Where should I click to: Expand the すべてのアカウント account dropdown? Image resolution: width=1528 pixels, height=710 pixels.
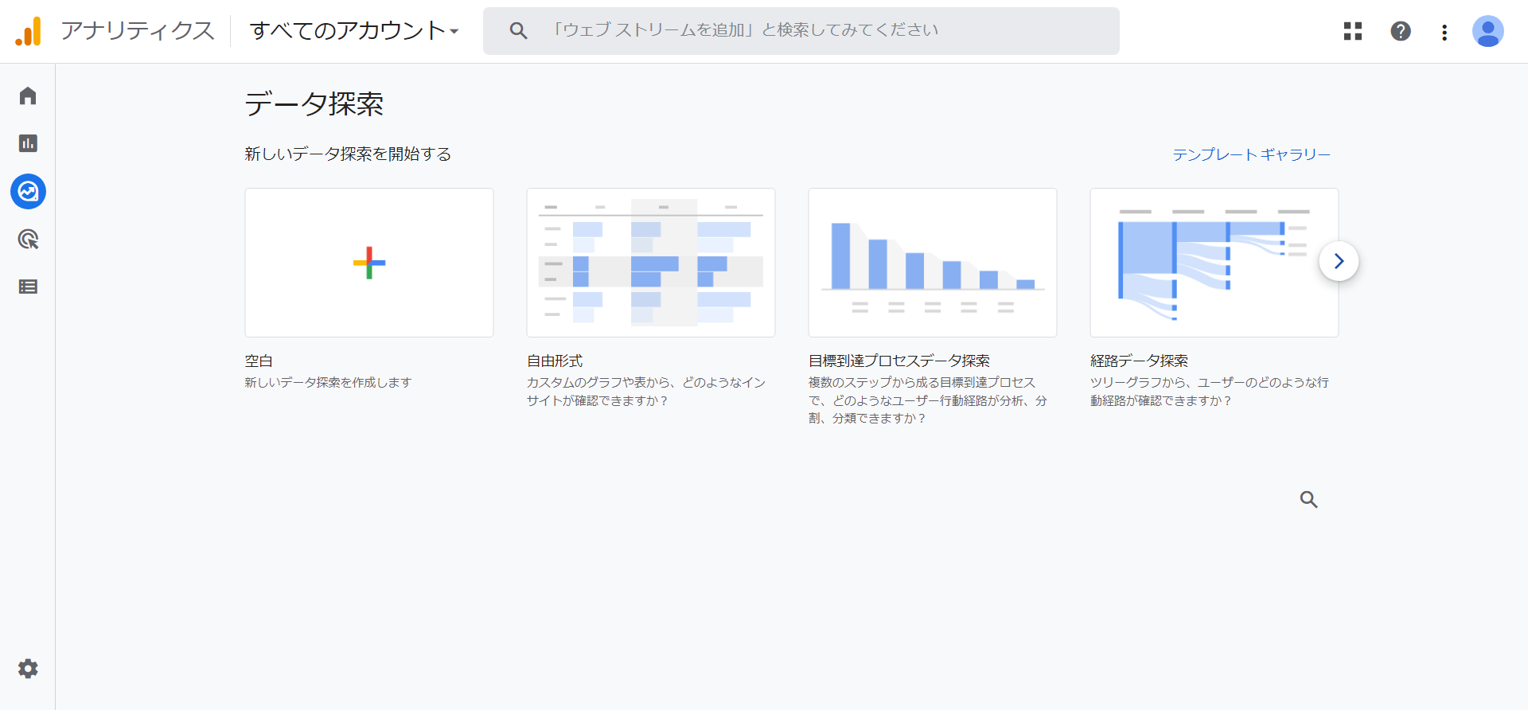tap(354, 31)
